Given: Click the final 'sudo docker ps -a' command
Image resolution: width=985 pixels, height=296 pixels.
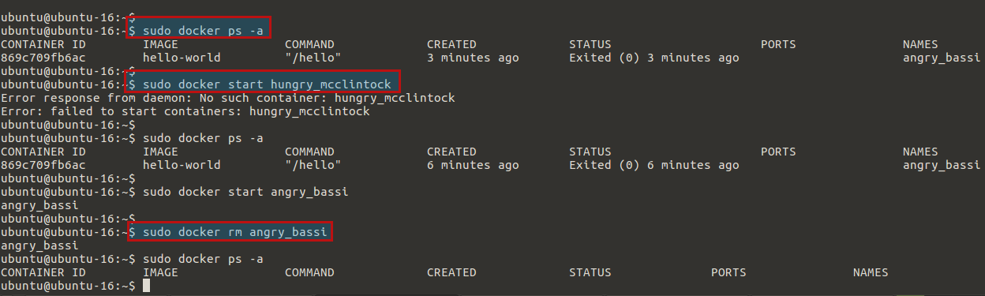Looking at the screenshot, I should tap(203, 259).
